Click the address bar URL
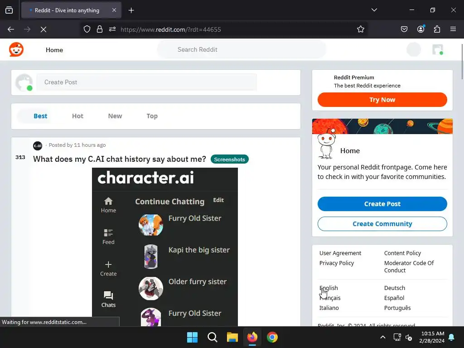Screen dimensions: 464x348 [x=171, y=29]
